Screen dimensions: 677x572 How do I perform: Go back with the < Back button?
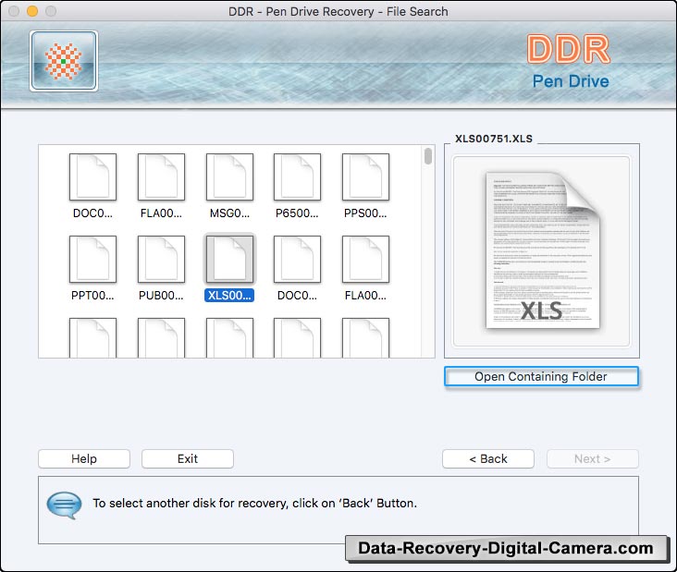coord(488,458)
